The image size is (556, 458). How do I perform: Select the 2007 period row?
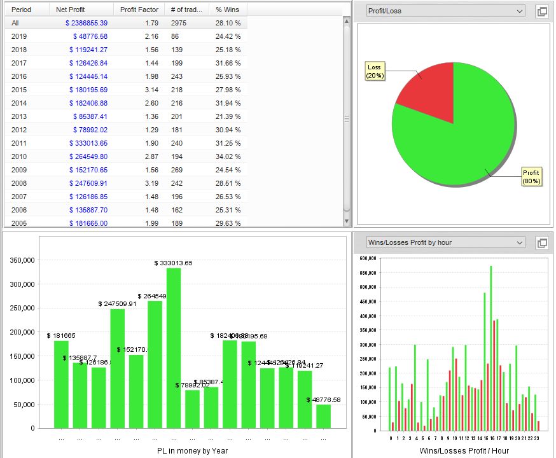(x=126, y=197)
